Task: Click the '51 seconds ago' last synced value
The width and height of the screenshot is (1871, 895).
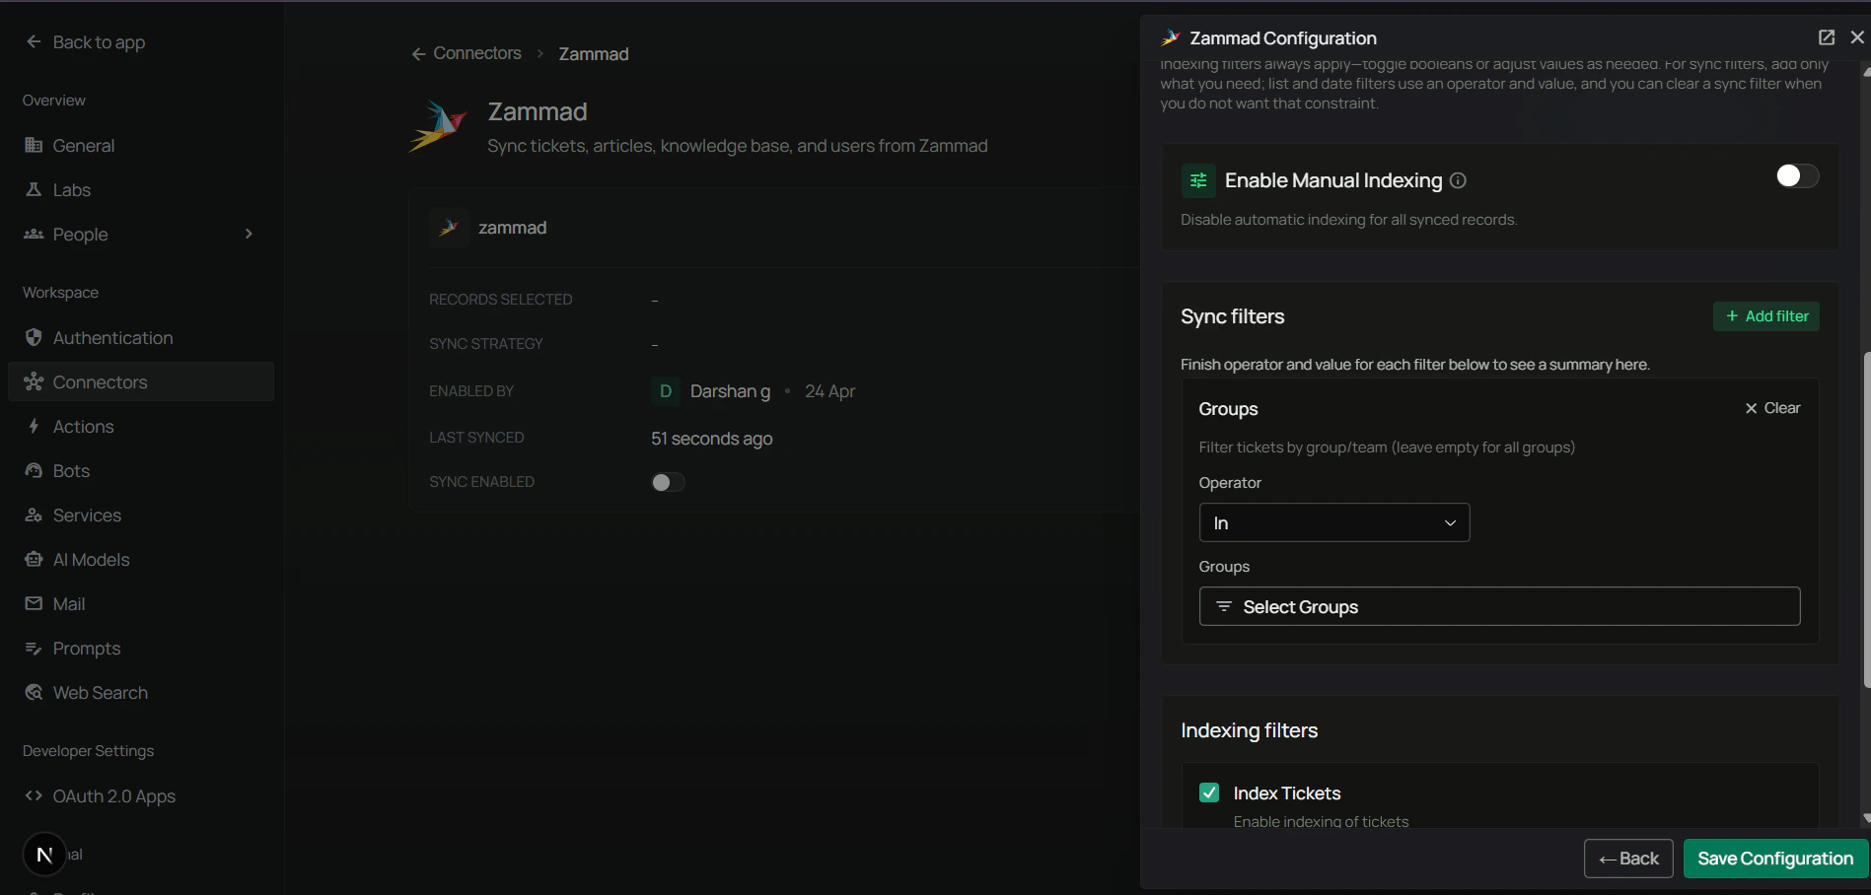Action: coord(712,439)
